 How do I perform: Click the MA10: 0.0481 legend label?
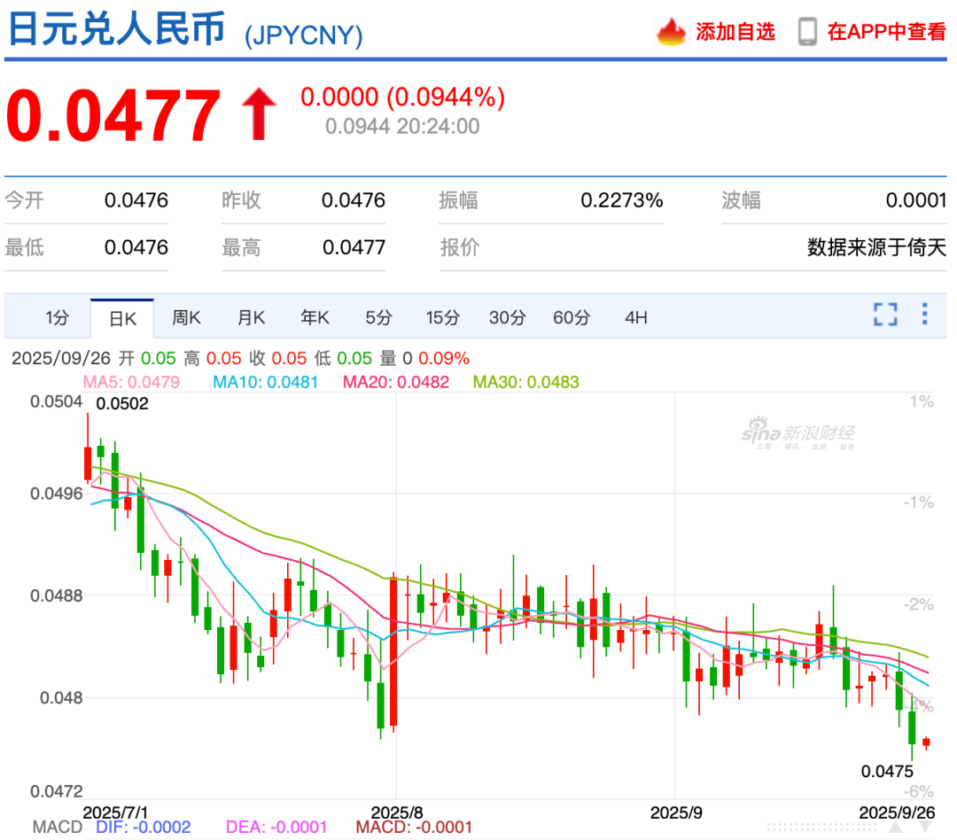(266, 382)
